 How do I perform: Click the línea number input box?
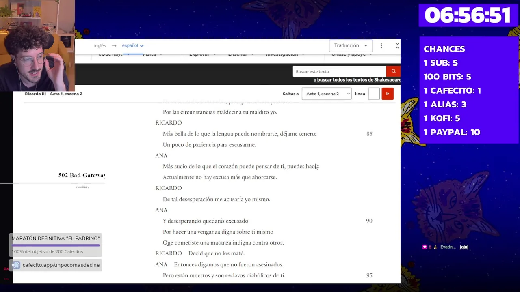click(374, 94)
